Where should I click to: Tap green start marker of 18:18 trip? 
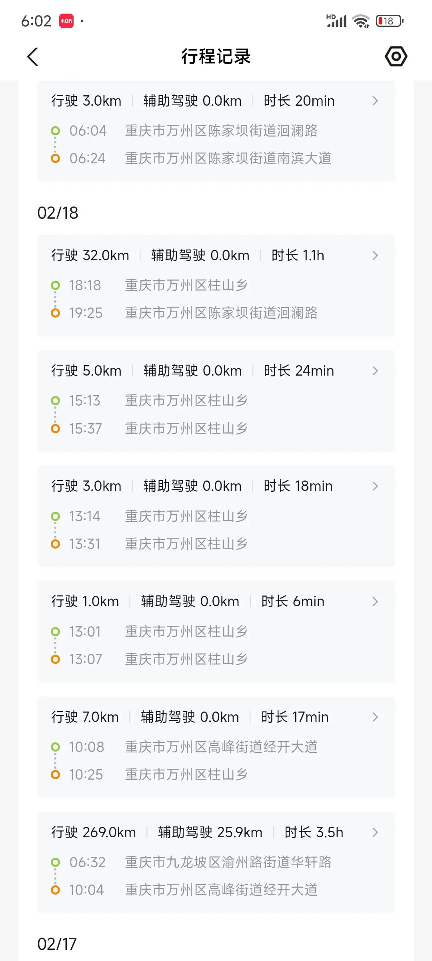point(56,285)
